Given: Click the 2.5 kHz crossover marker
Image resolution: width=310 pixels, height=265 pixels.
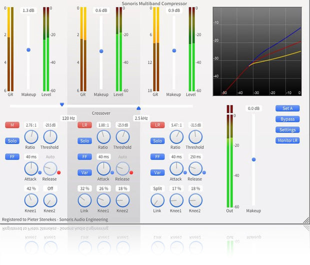Looking at the screenshot, I should (138, 108).
